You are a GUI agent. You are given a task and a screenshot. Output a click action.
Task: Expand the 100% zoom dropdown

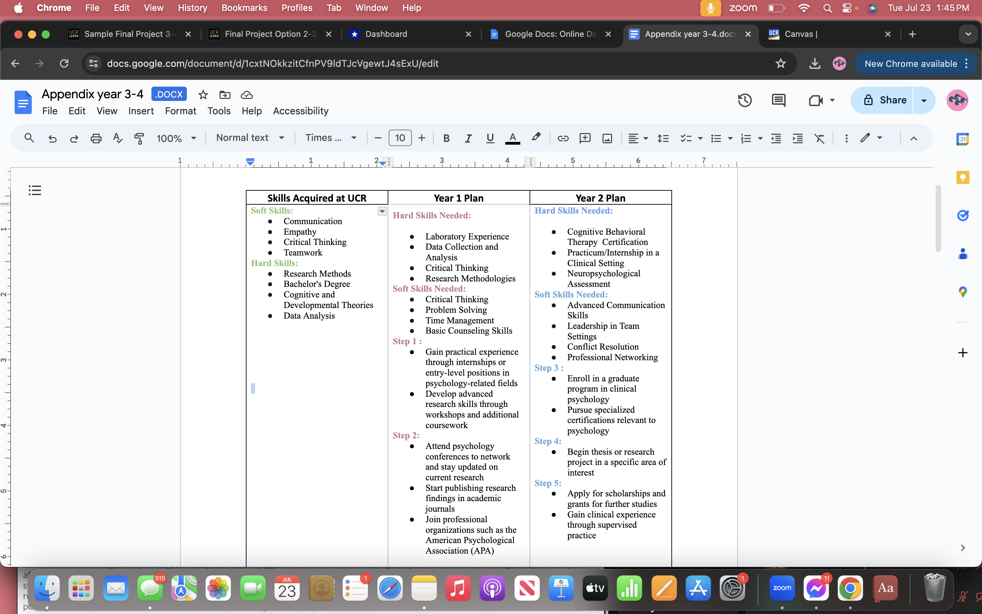176,138
